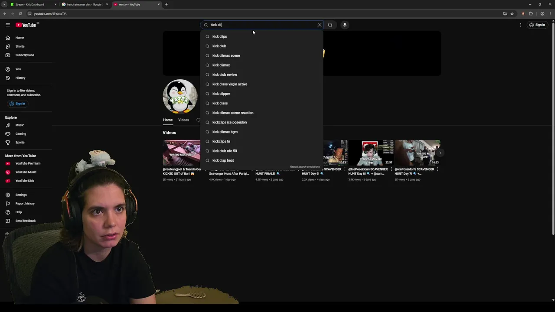The height and width of the screenshot is (312, 555).
Task: Open a new browser tab
Action: pyautogui.click(x=166, y=4)
